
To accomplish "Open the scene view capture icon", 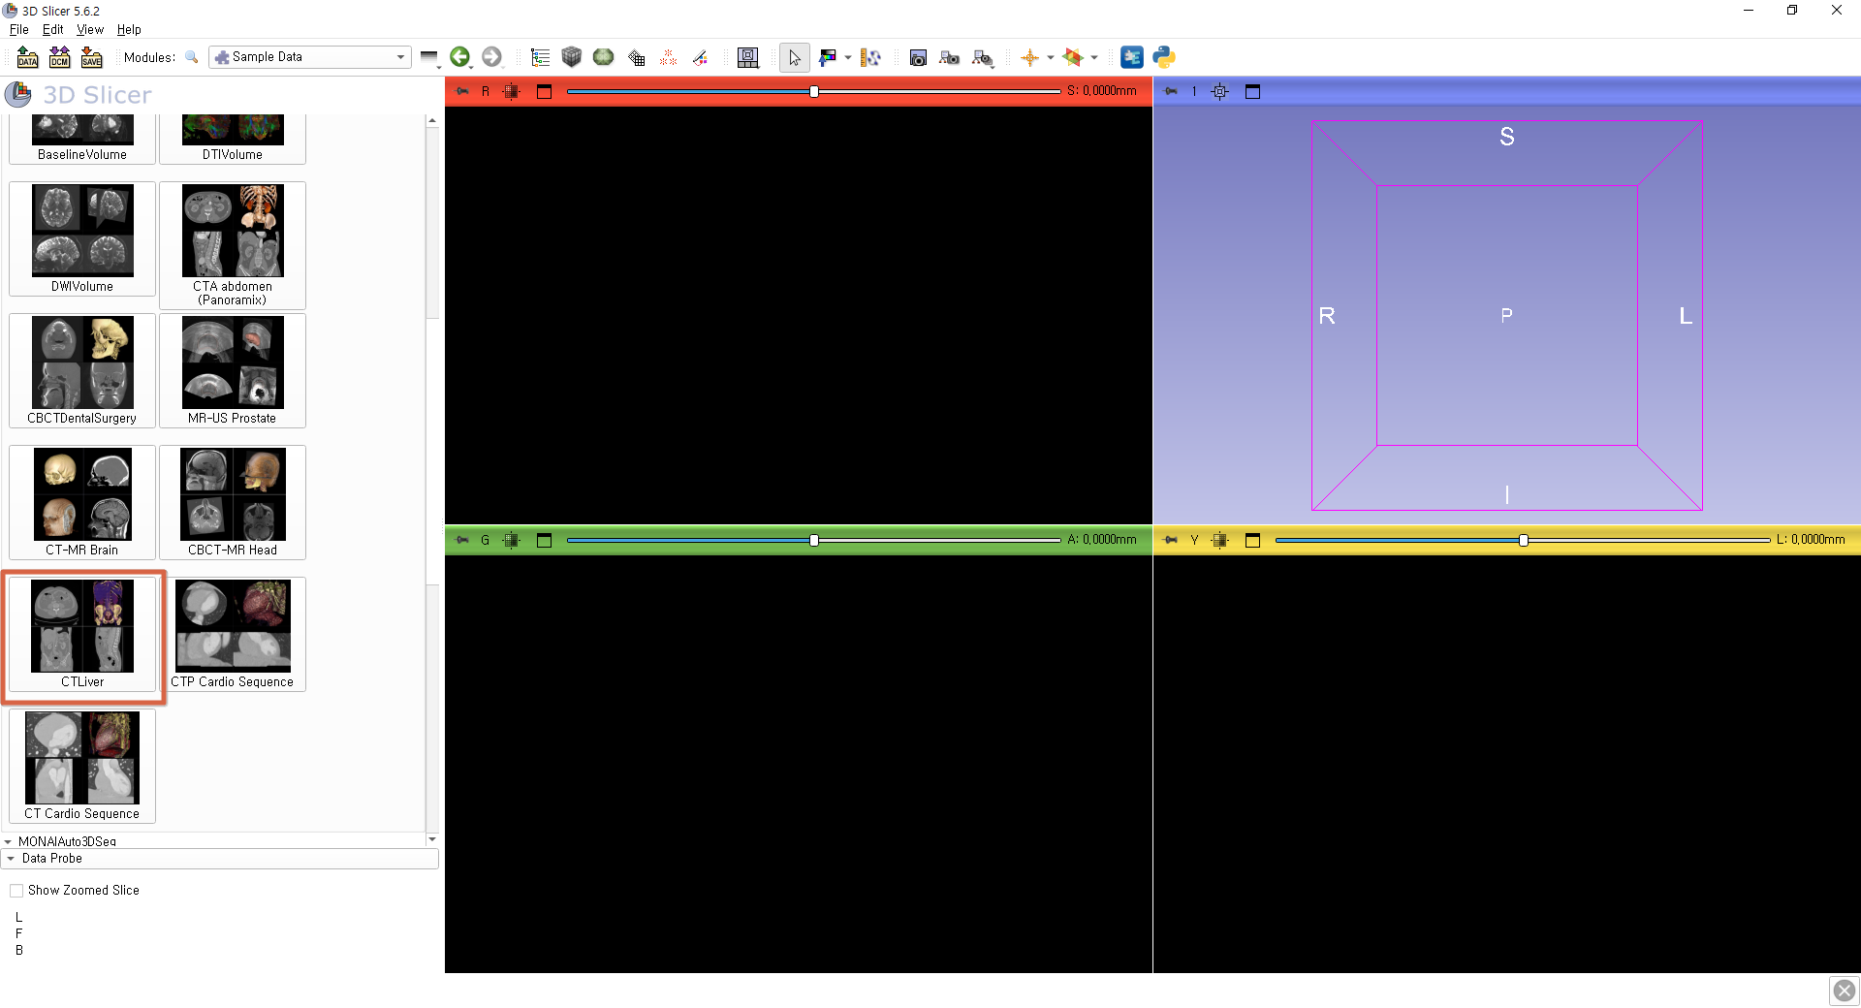I will pos(950,58).
